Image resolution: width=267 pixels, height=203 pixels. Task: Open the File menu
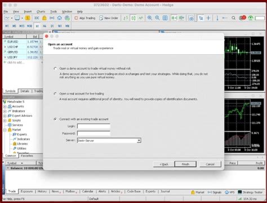click(6, 12)
